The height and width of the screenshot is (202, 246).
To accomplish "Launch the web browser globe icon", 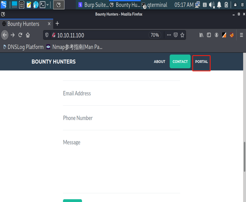I will [x=36, y=5].
